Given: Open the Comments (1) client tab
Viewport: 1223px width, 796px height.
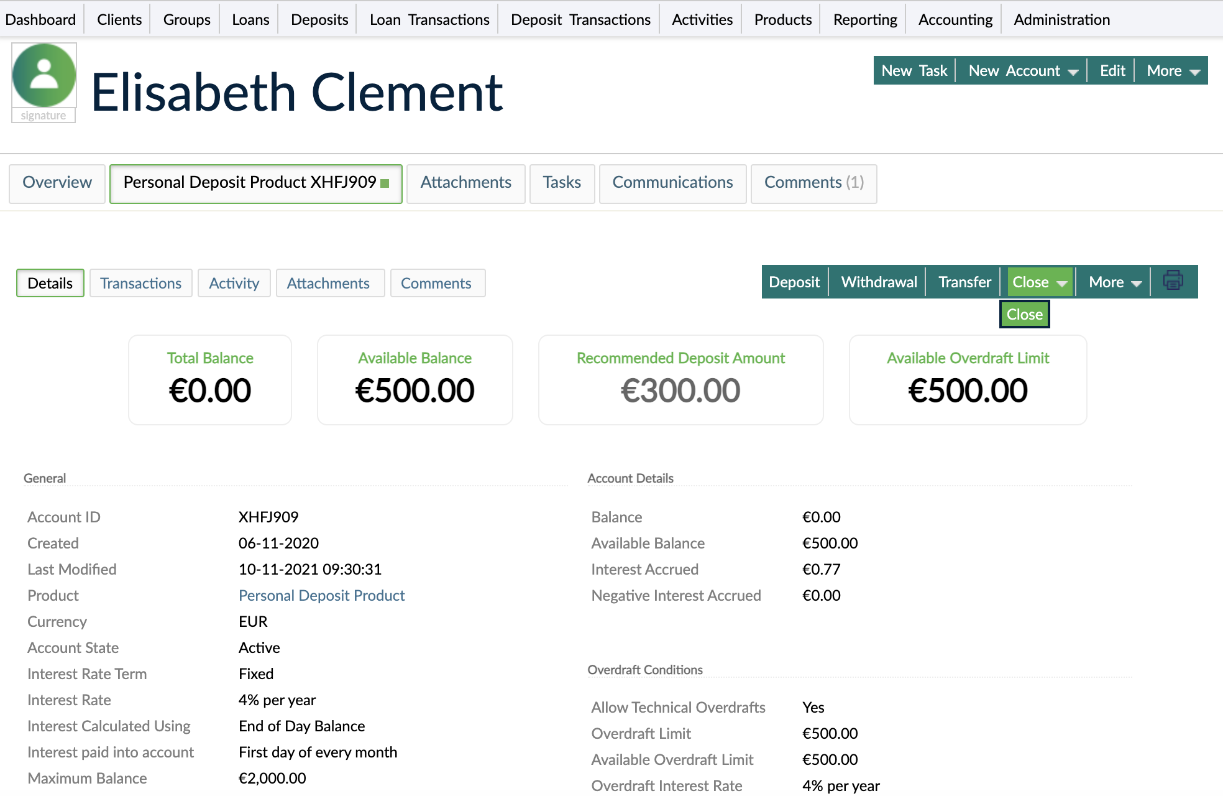Looking at the screenshot, I should tap(813, 183).
